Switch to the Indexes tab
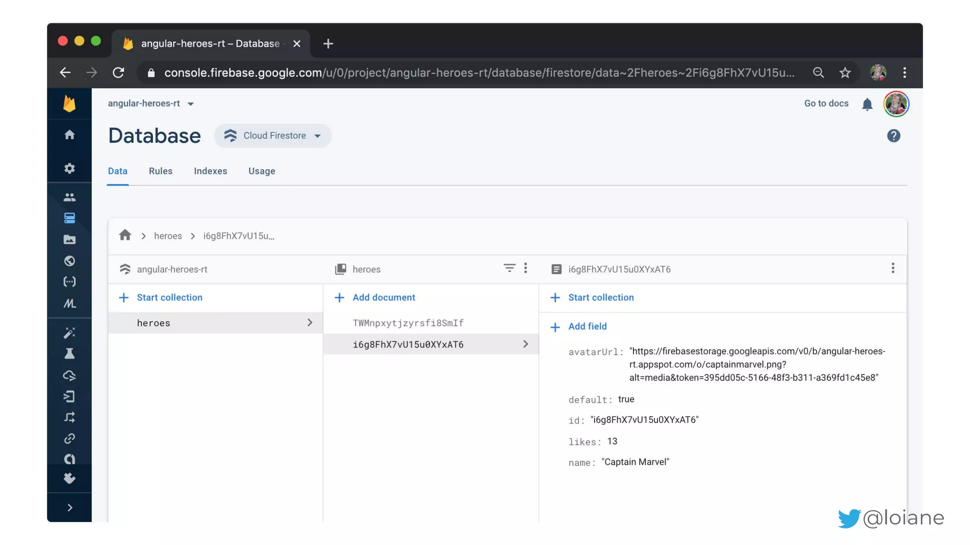Viewport: 970px width, 545px height. (x=210, y=171)
